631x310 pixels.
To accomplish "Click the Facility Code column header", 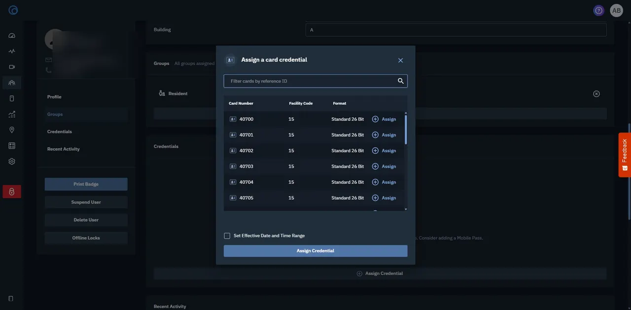I will [301, 103].
